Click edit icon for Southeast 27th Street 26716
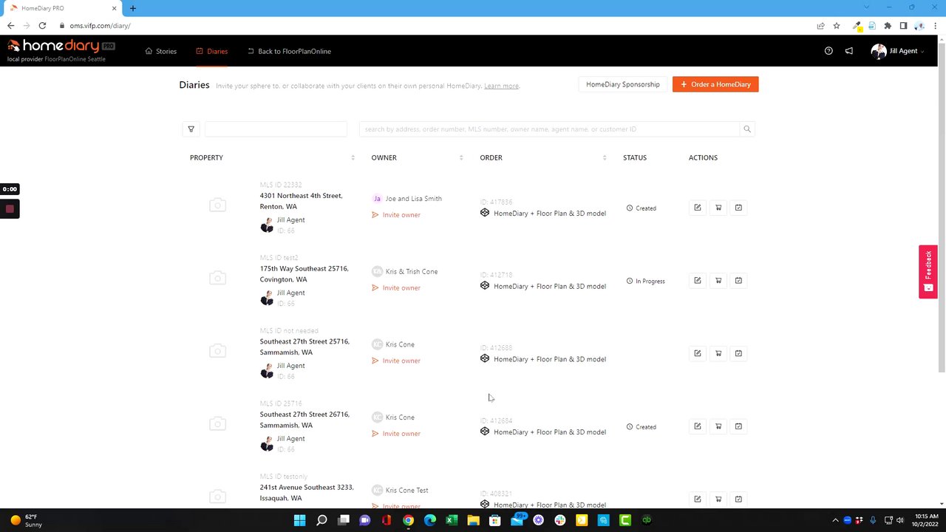 (x=697, y=426)
